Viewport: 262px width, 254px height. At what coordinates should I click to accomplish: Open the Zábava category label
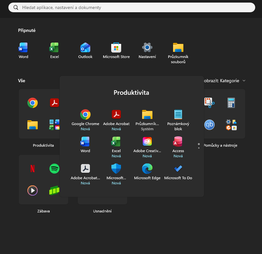tap(44, 211)
